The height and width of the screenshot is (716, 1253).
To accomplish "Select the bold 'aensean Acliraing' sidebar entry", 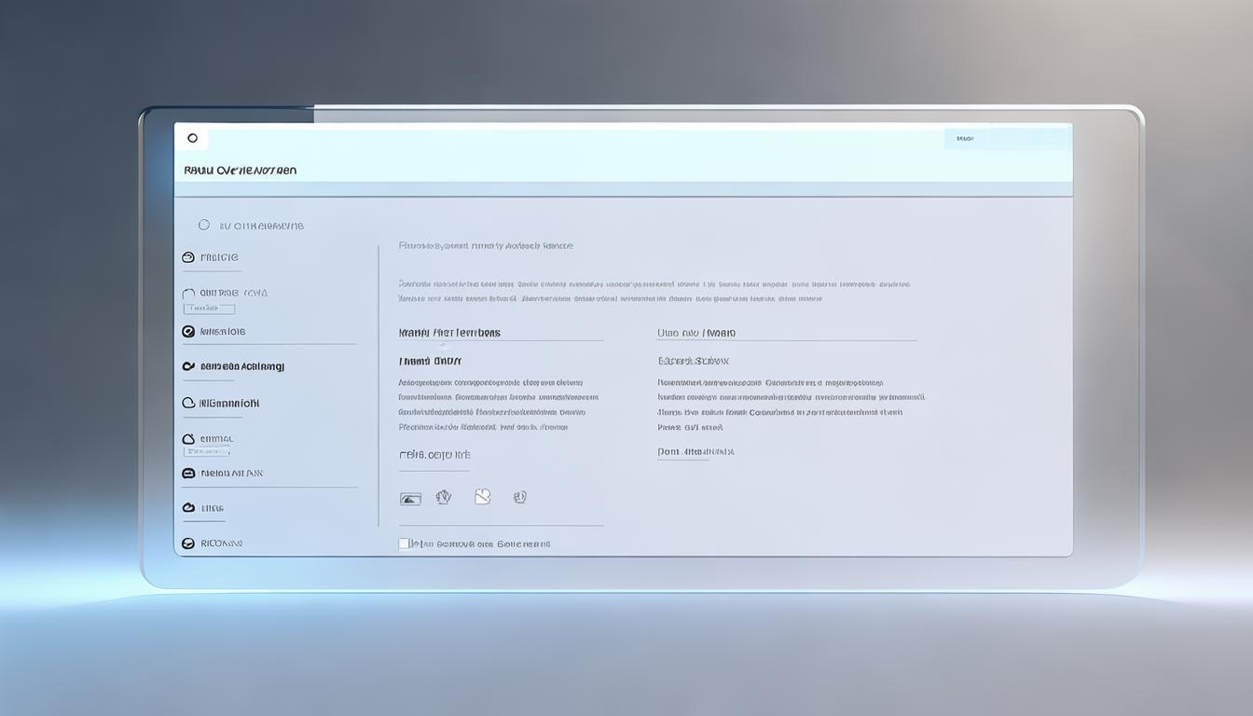I will [x=241, y=366].
